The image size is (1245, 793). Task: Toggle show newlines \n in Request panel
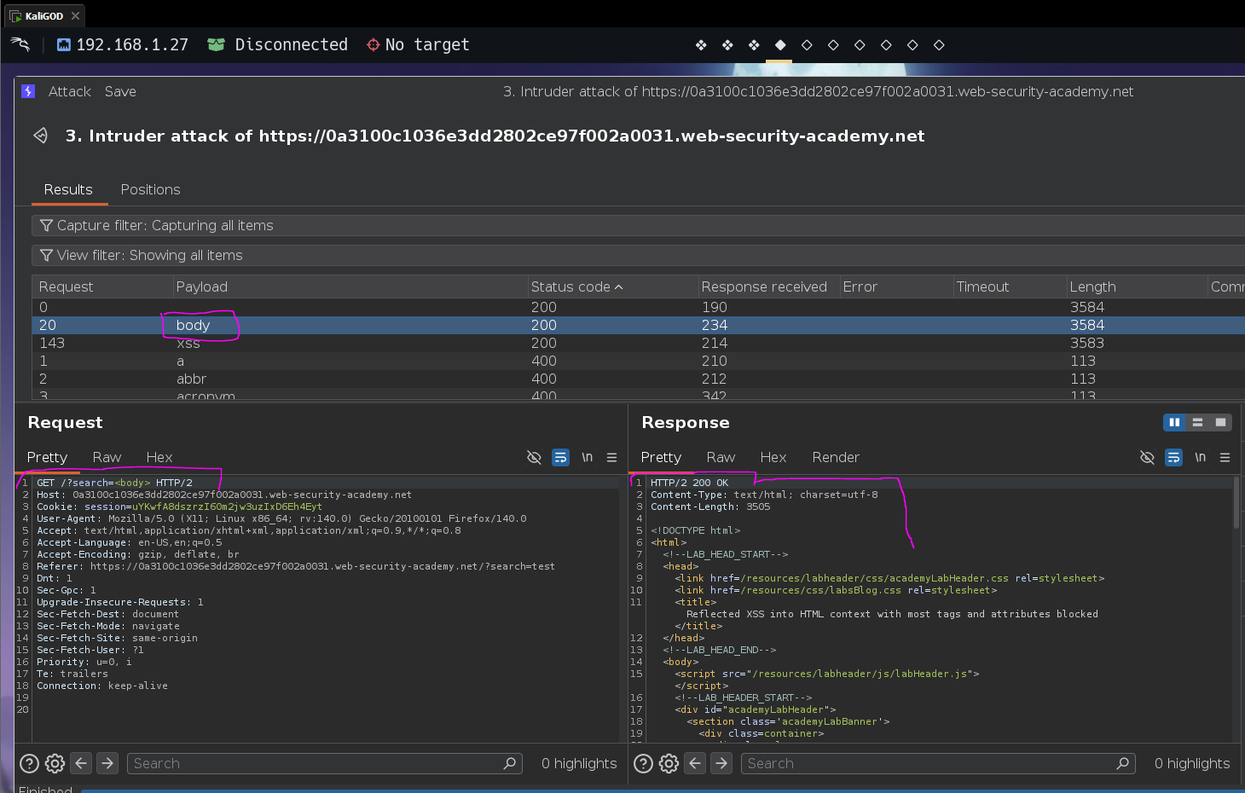pyautogui.click(x=587, y=457)
